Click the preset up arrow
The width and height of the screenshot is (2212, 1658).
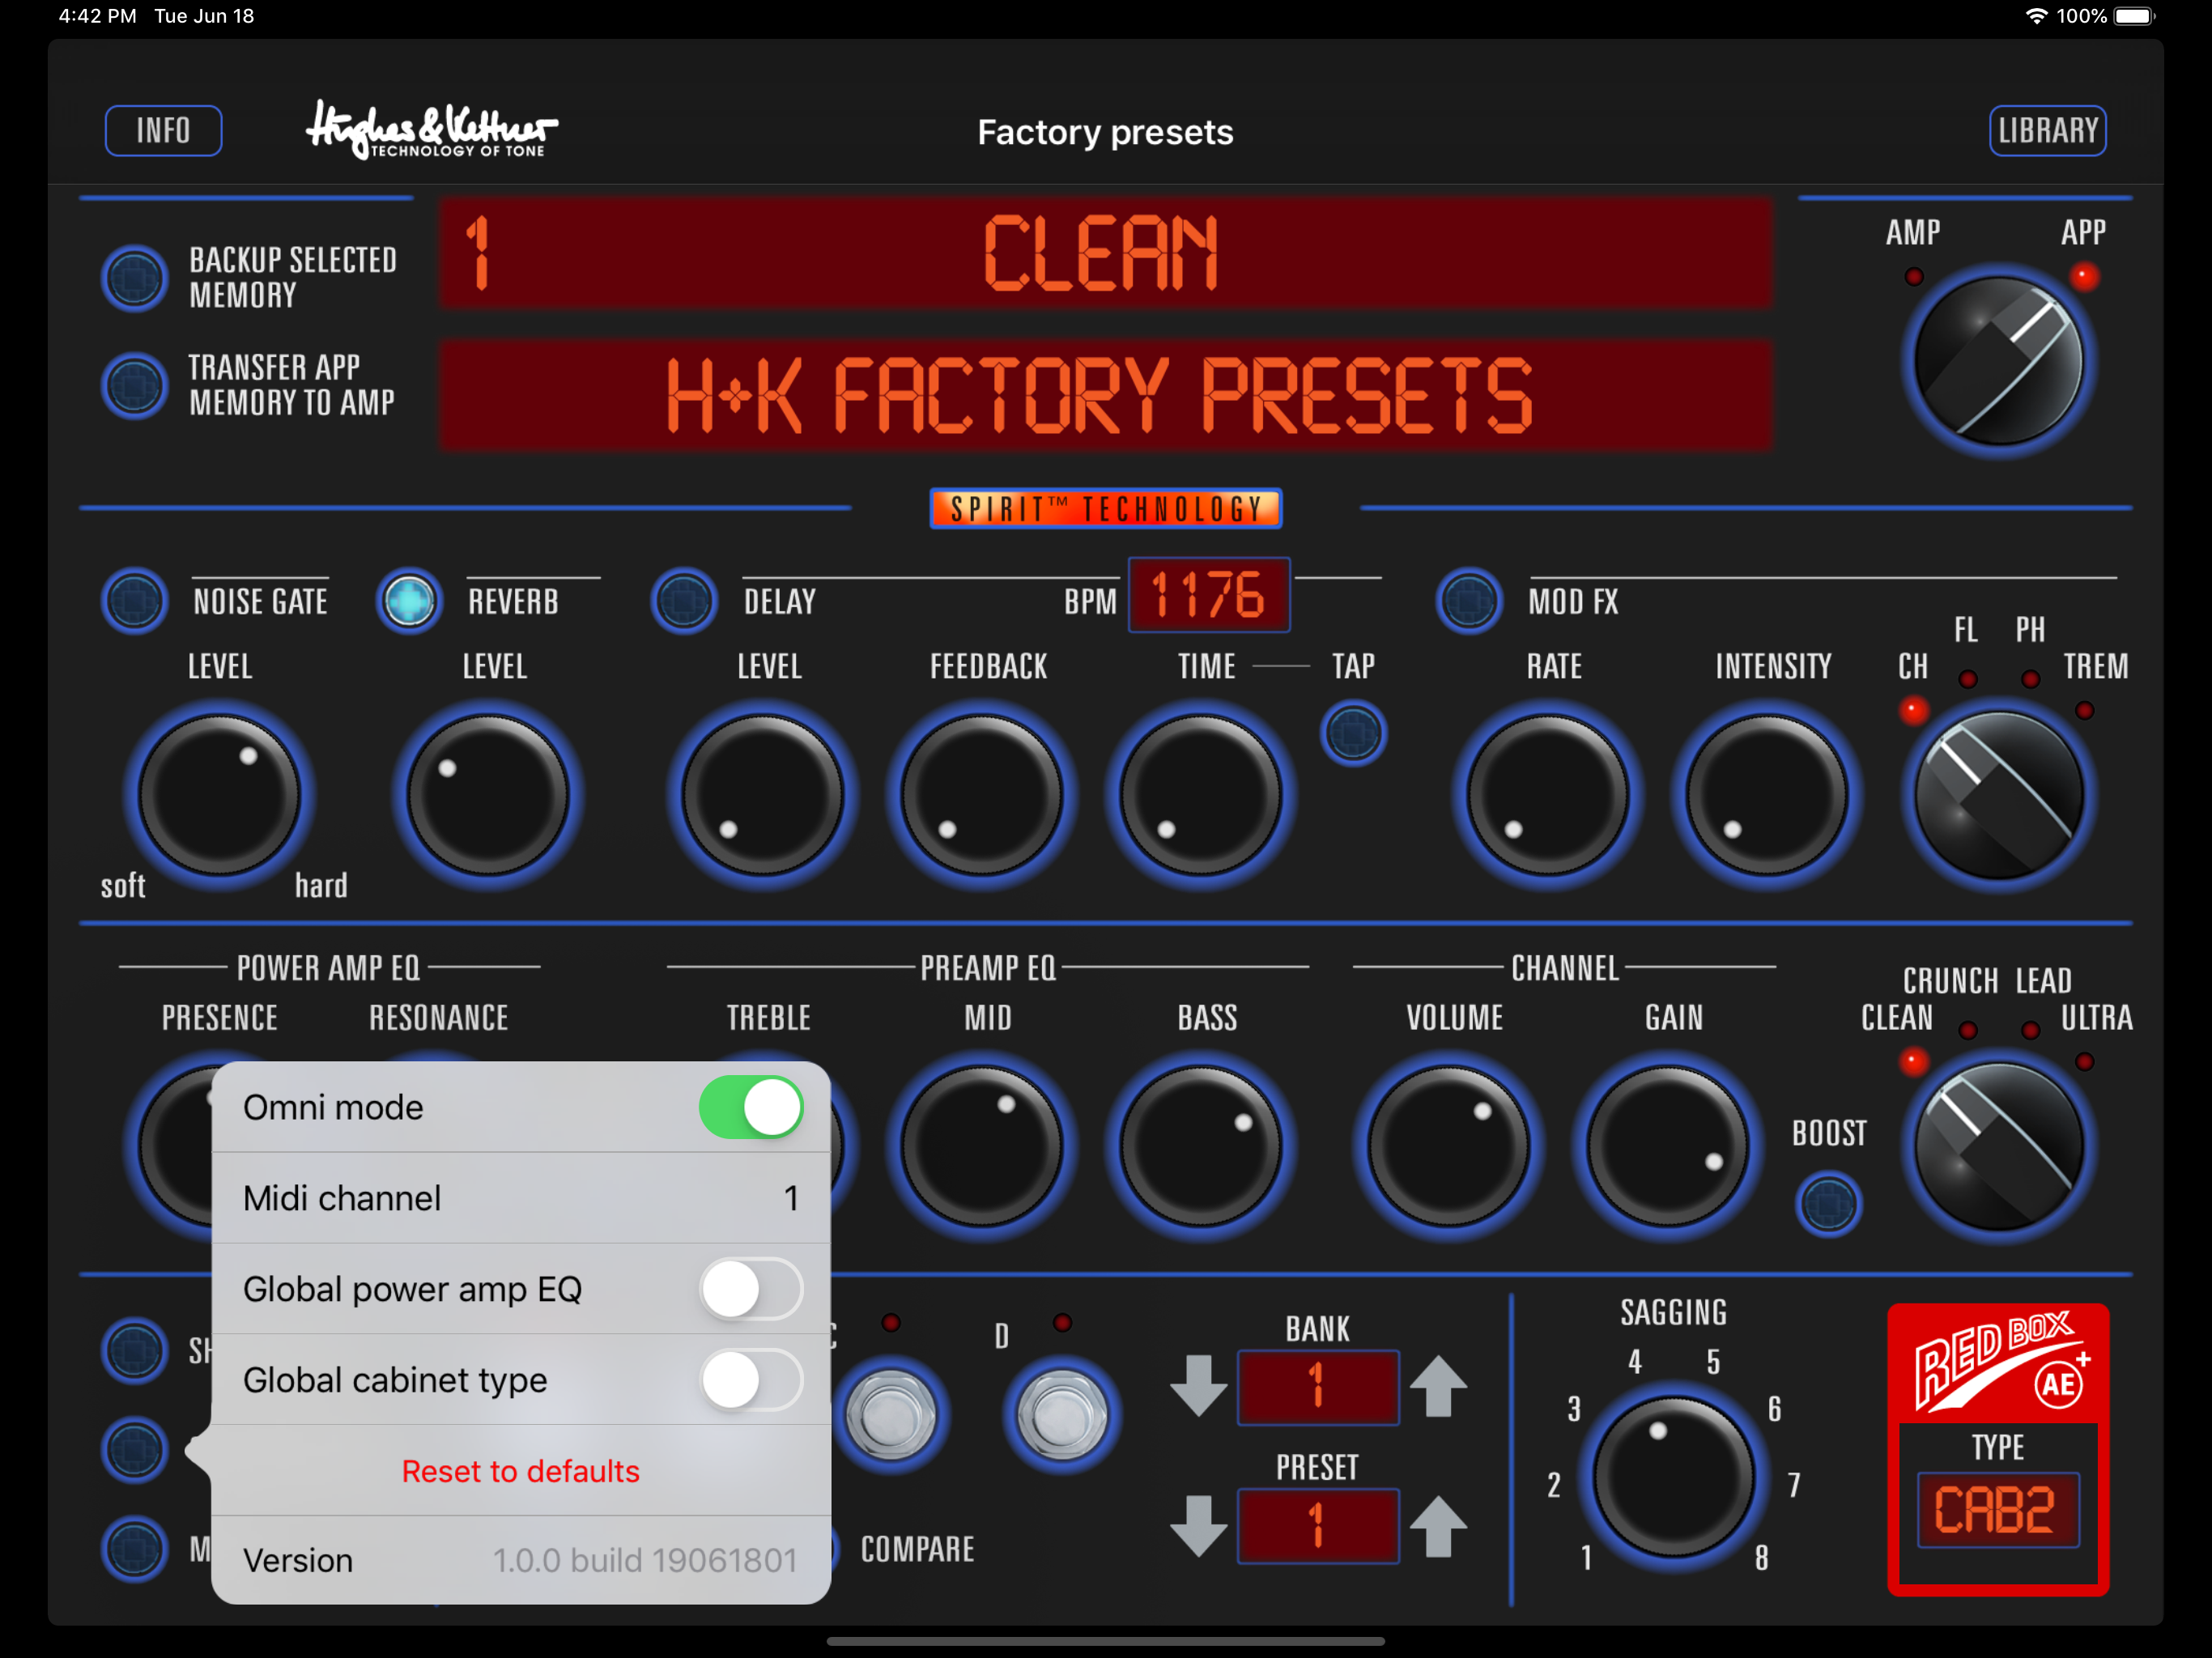click(1438, 1526)
